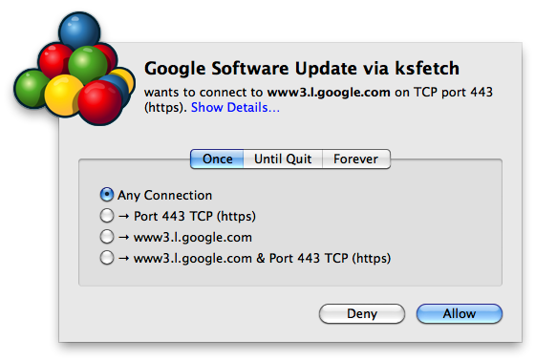The image size is (535, 361).
Task: Select the Forever tab
Action: click(355, 159)
